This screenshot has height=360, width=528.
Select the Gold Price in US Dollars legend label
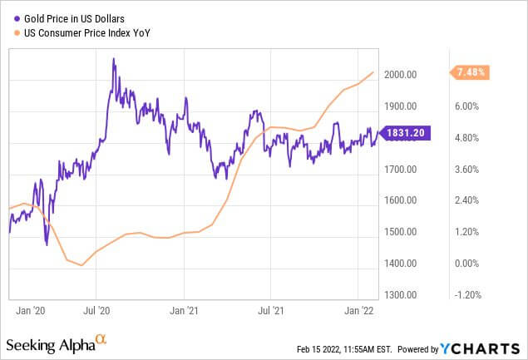tap(74, 19)
